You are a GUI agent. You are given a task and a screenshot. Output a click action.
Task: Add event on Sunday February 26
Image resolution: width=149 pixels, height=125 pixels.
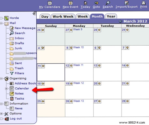43,30
